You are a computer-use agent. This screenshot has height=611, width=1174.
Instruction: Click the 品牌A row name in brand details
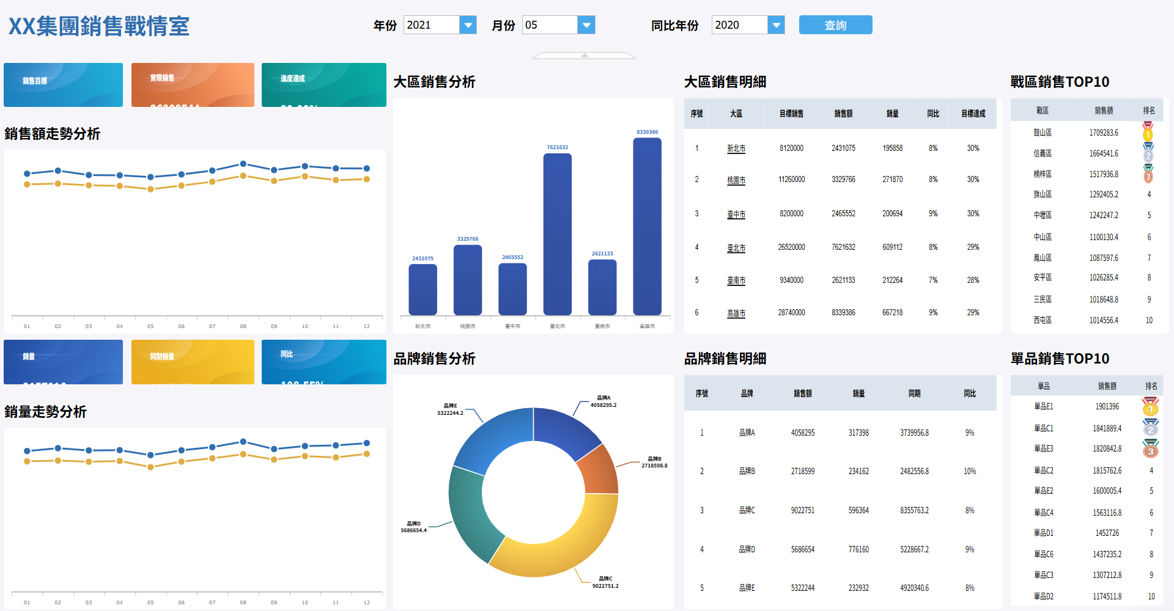click(x=747, y=433)
